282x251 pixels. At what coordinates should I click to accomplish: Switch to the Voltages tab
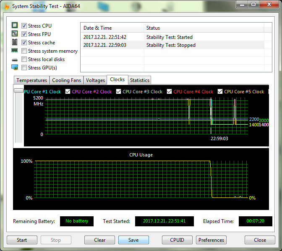tap(95, 80)
